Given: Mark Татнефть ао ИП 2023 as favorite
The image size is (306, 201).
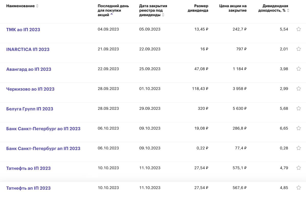Looking at the screenshot, I should pyautogui.click(x=299, y=168).
